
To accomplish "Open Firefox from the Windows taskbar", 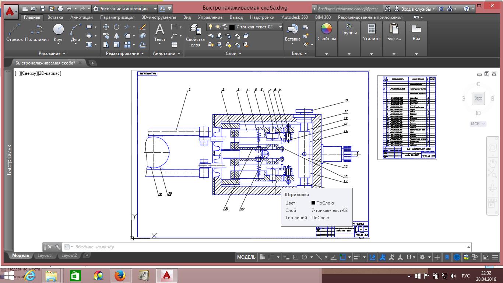I will 120,275.
